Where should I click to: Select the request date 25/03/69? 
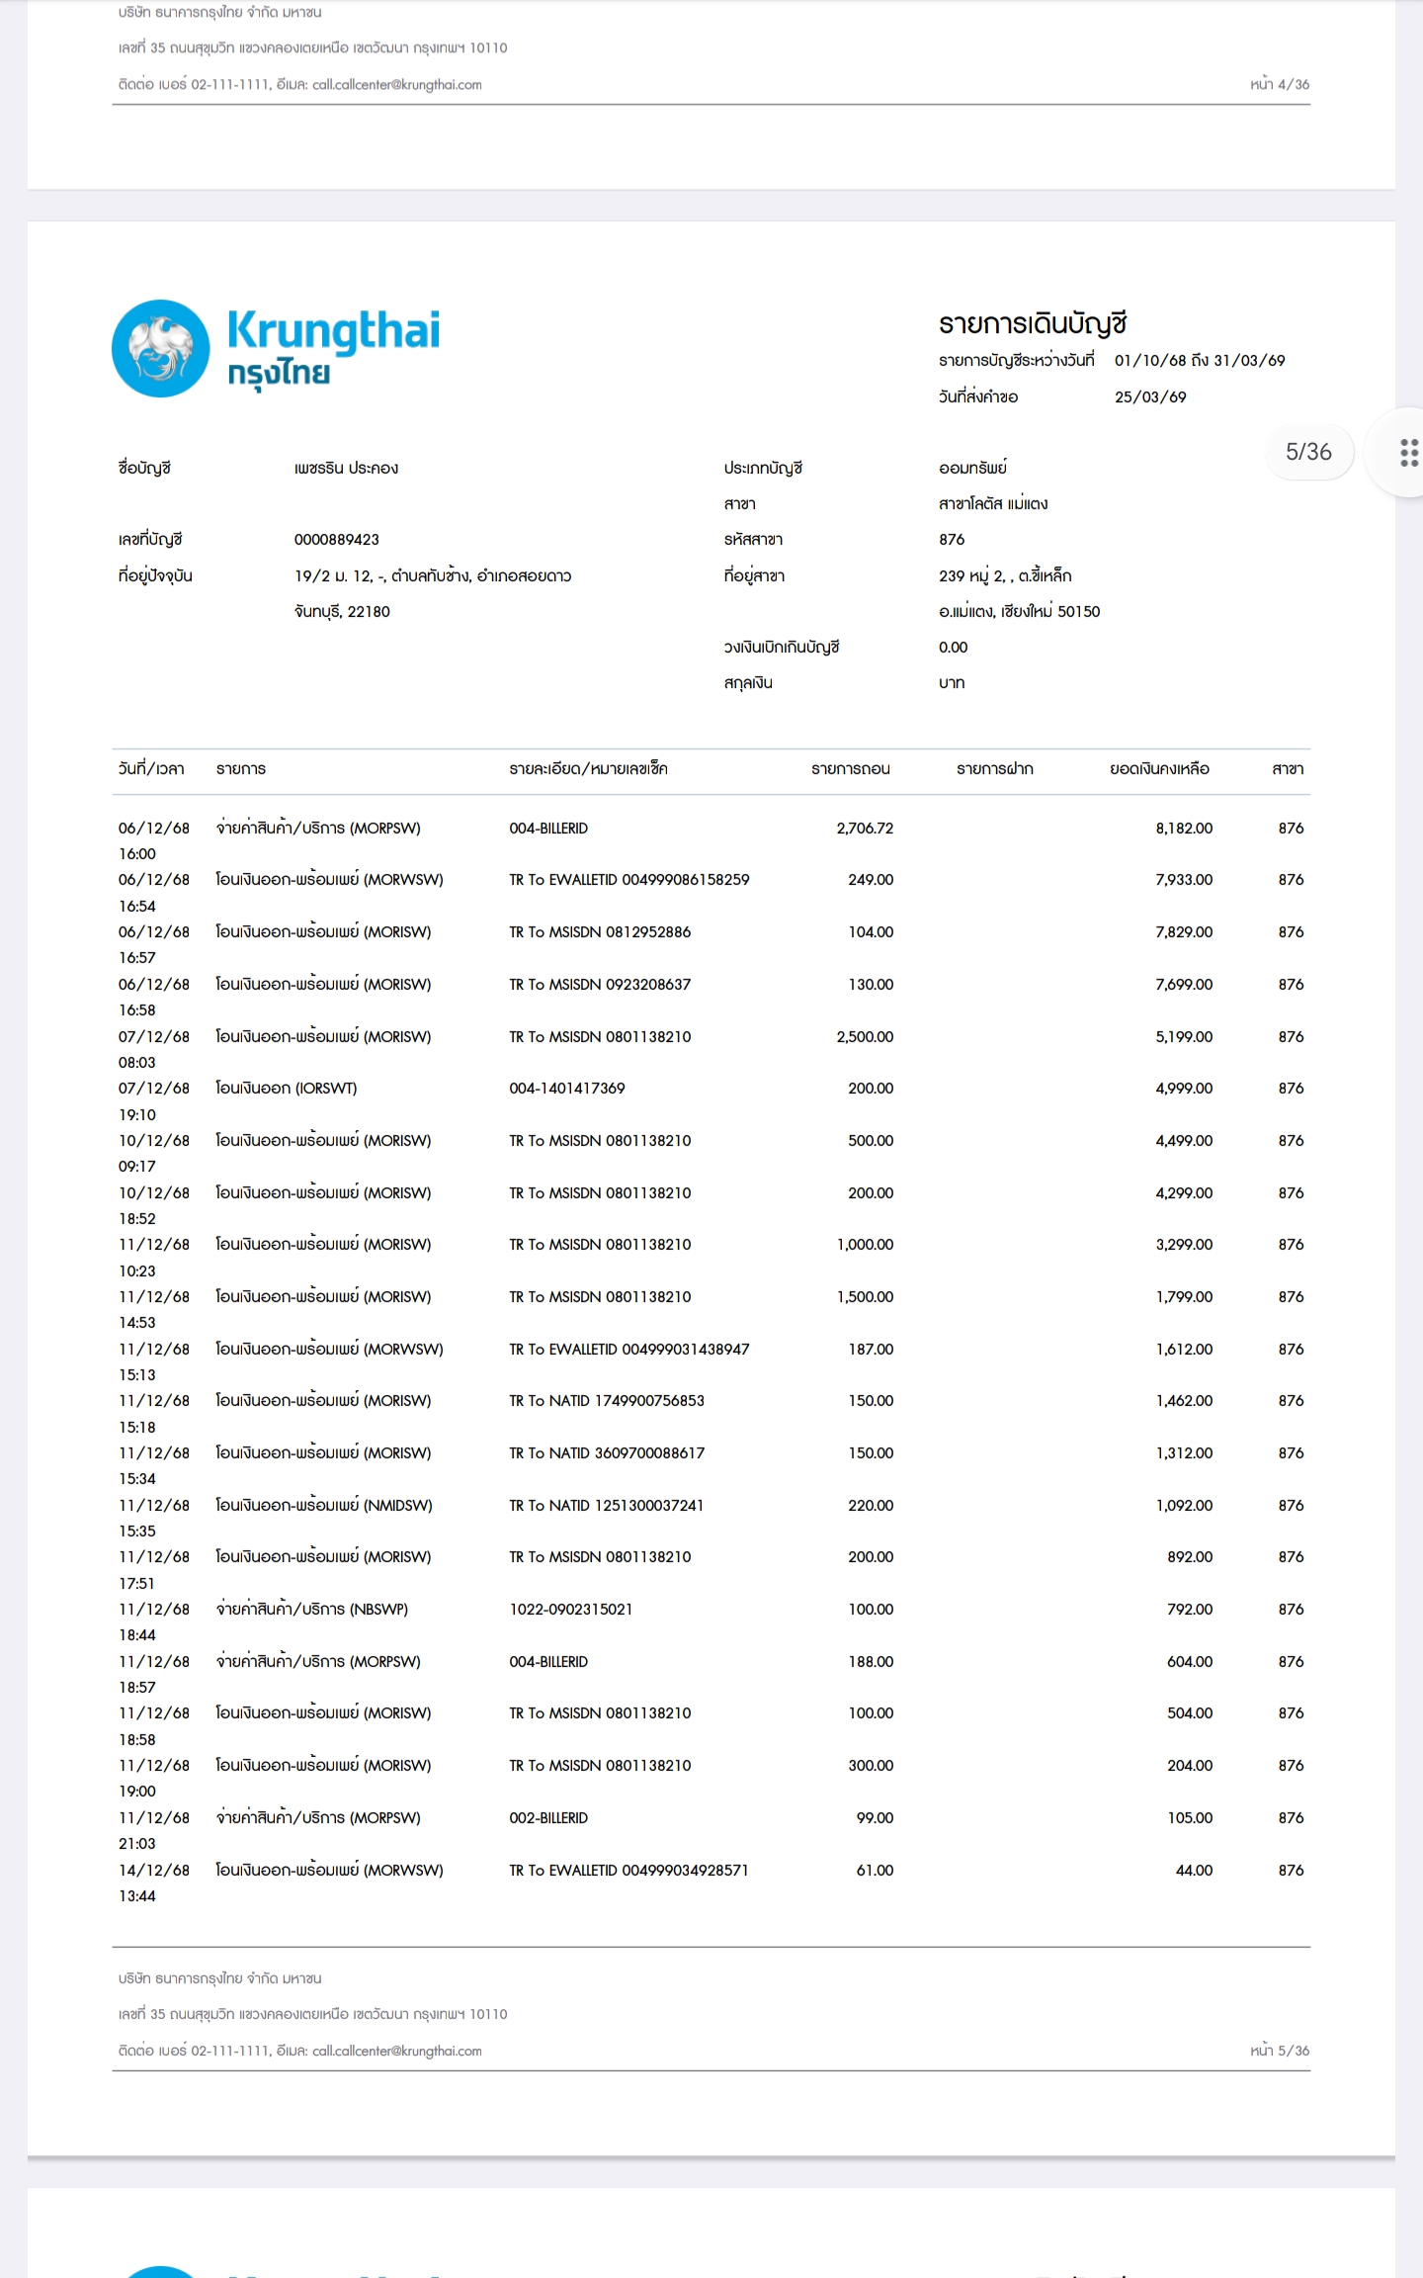pyautogui.click(x=1149, y=397)
